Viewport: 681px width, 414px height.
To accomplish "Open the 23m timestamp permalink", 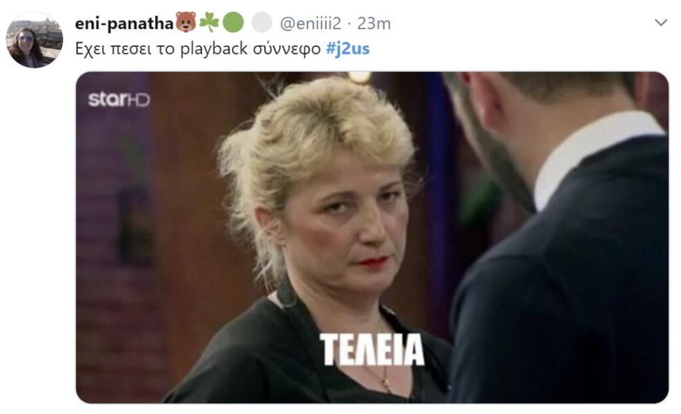I will 374,24.
